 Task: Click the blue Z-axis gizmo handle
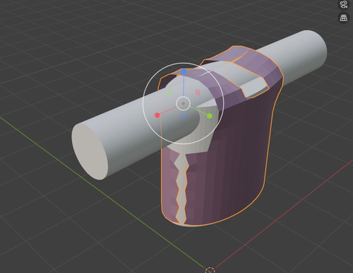tap(184, 71)
